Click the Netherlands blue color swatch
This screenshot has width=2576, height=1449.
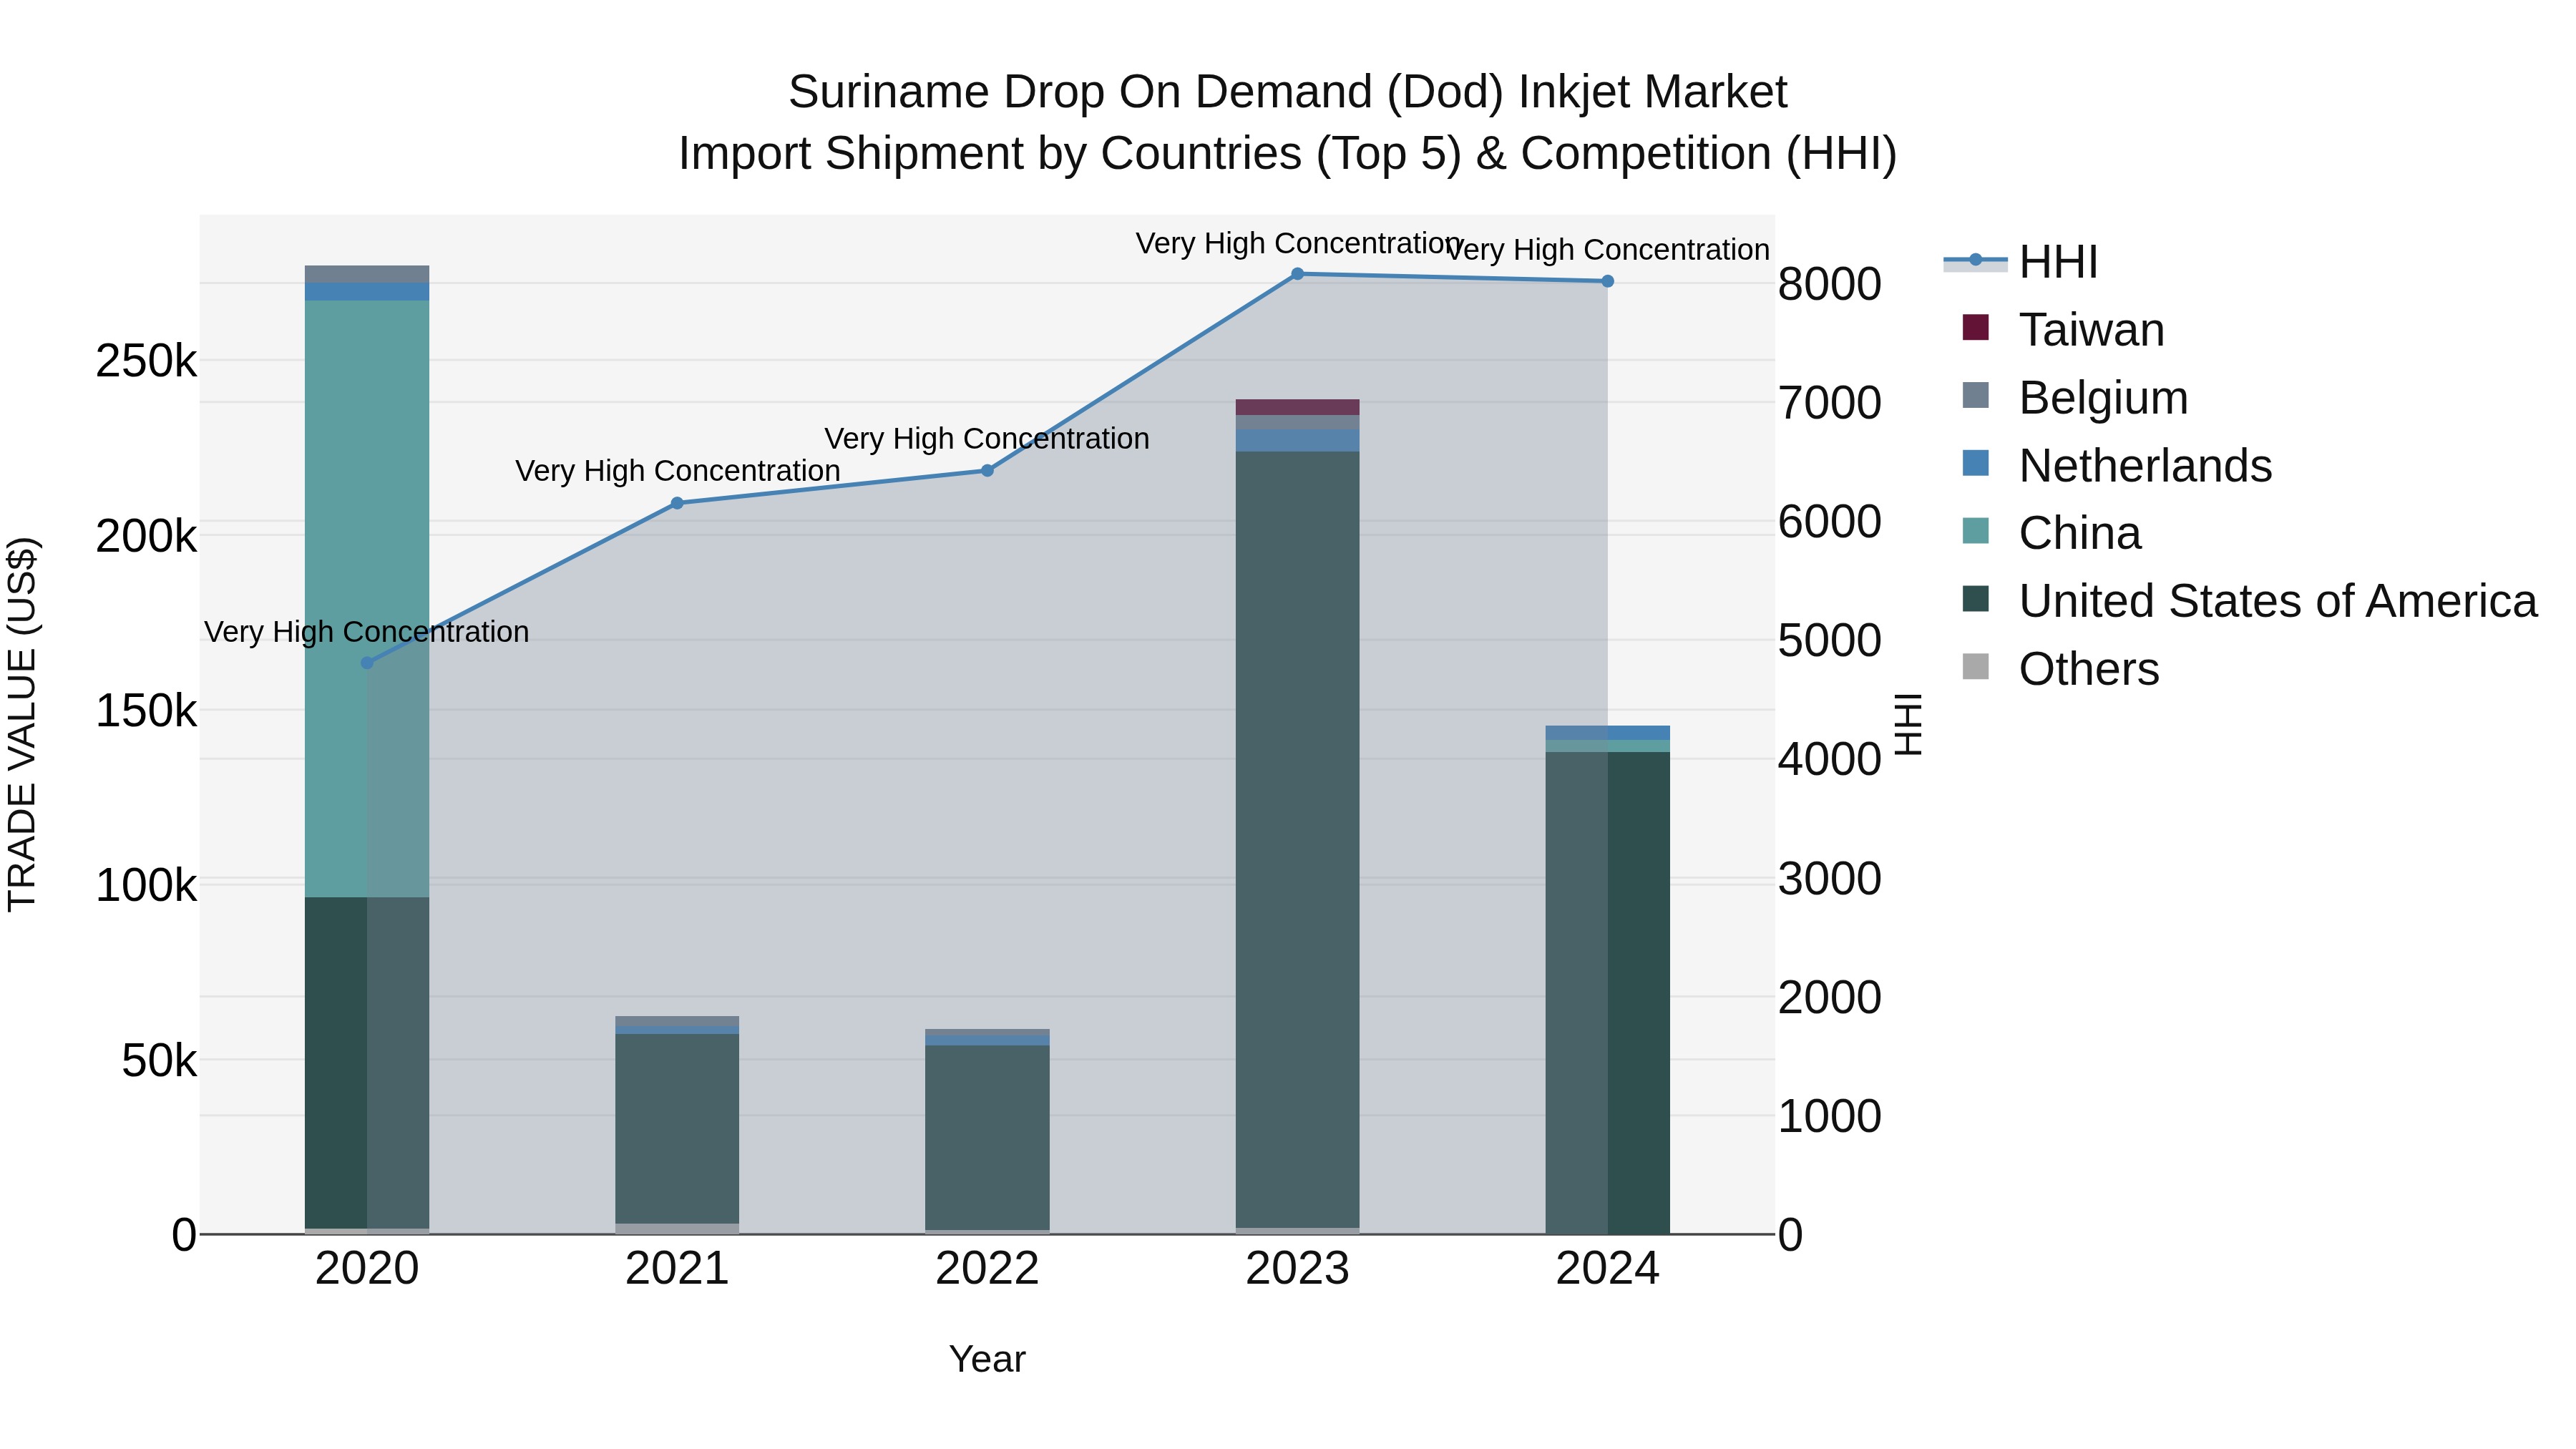pyautogui.click(x=1975, y=463)
